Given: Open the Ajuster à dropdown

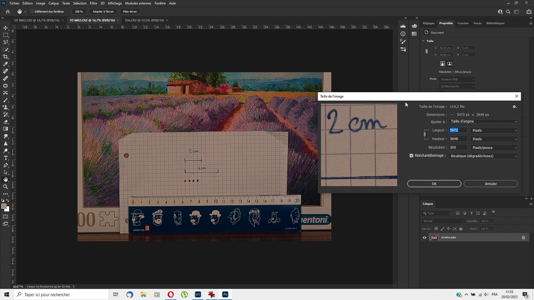Looking at the screenshot, I should 484,121.
